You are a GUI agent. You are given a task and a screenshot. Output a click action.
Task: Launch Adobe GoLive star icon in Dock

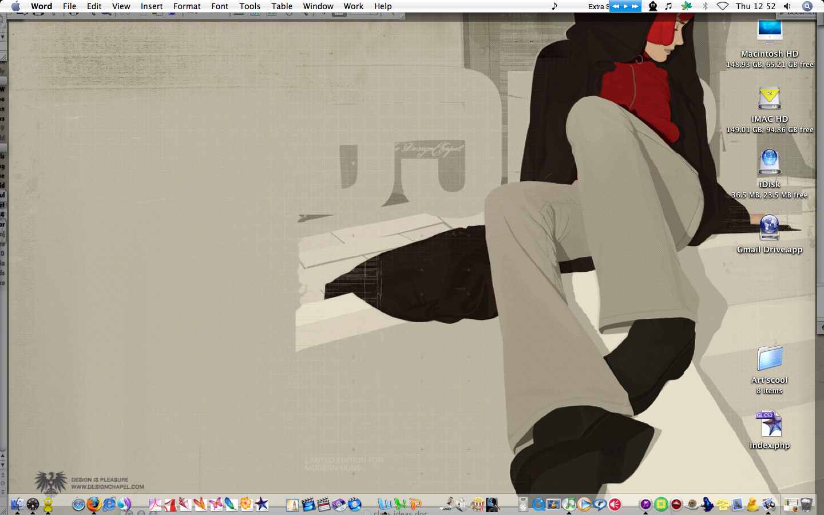[x=262, y=504]
